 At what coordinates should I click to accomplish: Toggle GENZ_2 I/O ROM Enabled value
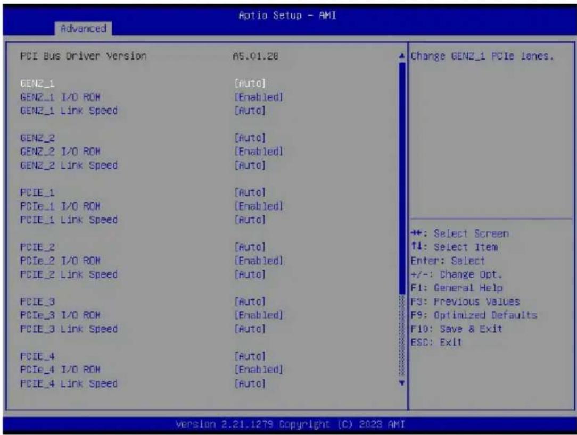click(259, 152)
